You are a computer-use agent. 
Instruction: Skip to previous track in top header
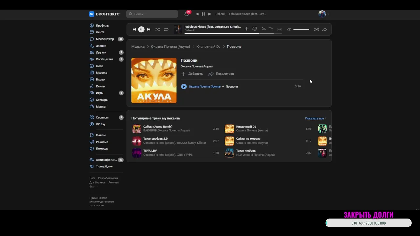click(197, 14)
